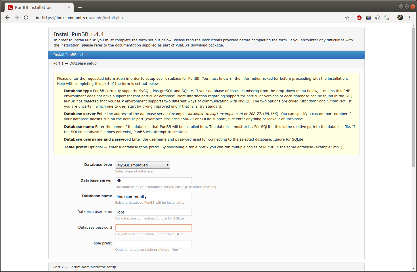
Task: Open the colored-shapes extension icon
Action: tap(368, 18)
